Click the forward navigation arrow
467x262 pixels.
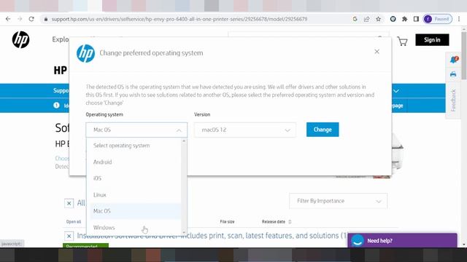(20, 19)
